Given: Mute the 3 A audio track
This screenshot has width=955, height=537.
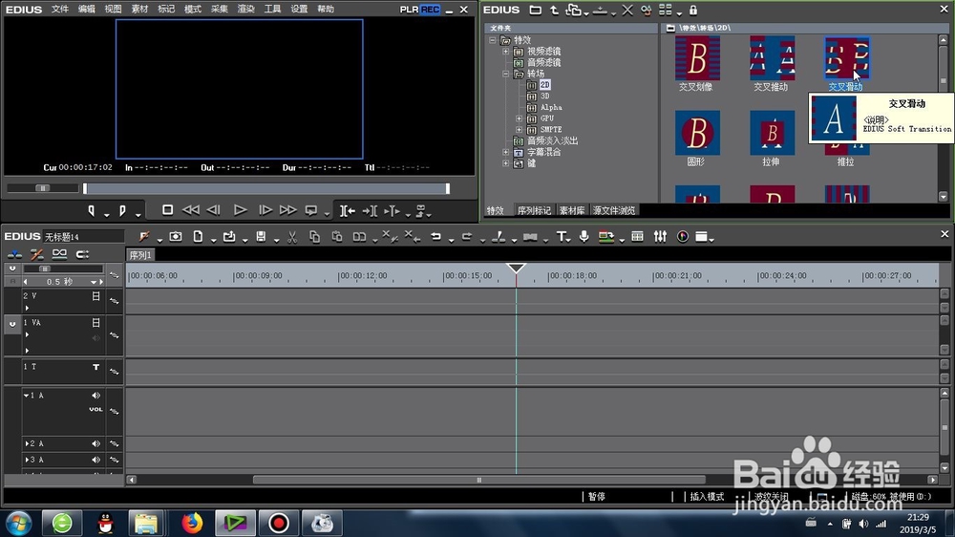Looking at the screenshot, I should click(95, 460).
